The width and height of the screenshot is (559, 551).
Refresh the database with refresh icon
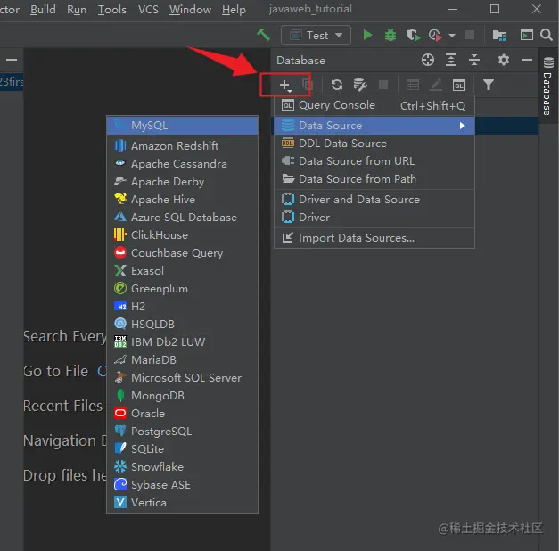point(336,85)
